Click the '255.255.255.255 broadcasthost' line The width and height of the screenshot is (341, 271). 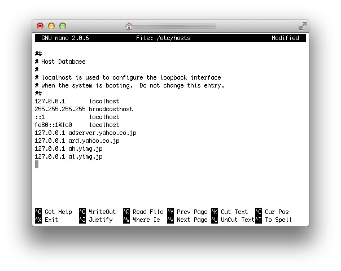[84, 109]
